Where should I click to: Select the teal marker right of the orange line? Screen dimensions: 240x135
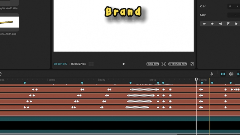[212, 83]
